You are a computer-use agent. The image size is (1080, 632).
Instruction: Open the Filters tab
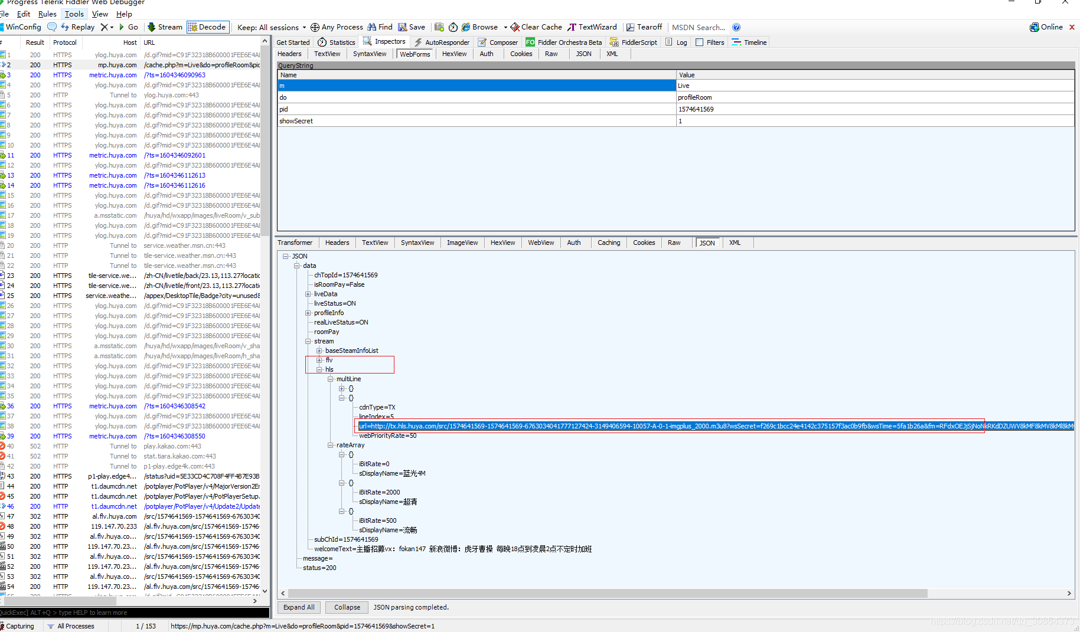pyautogui.click(x=710, y=42)
